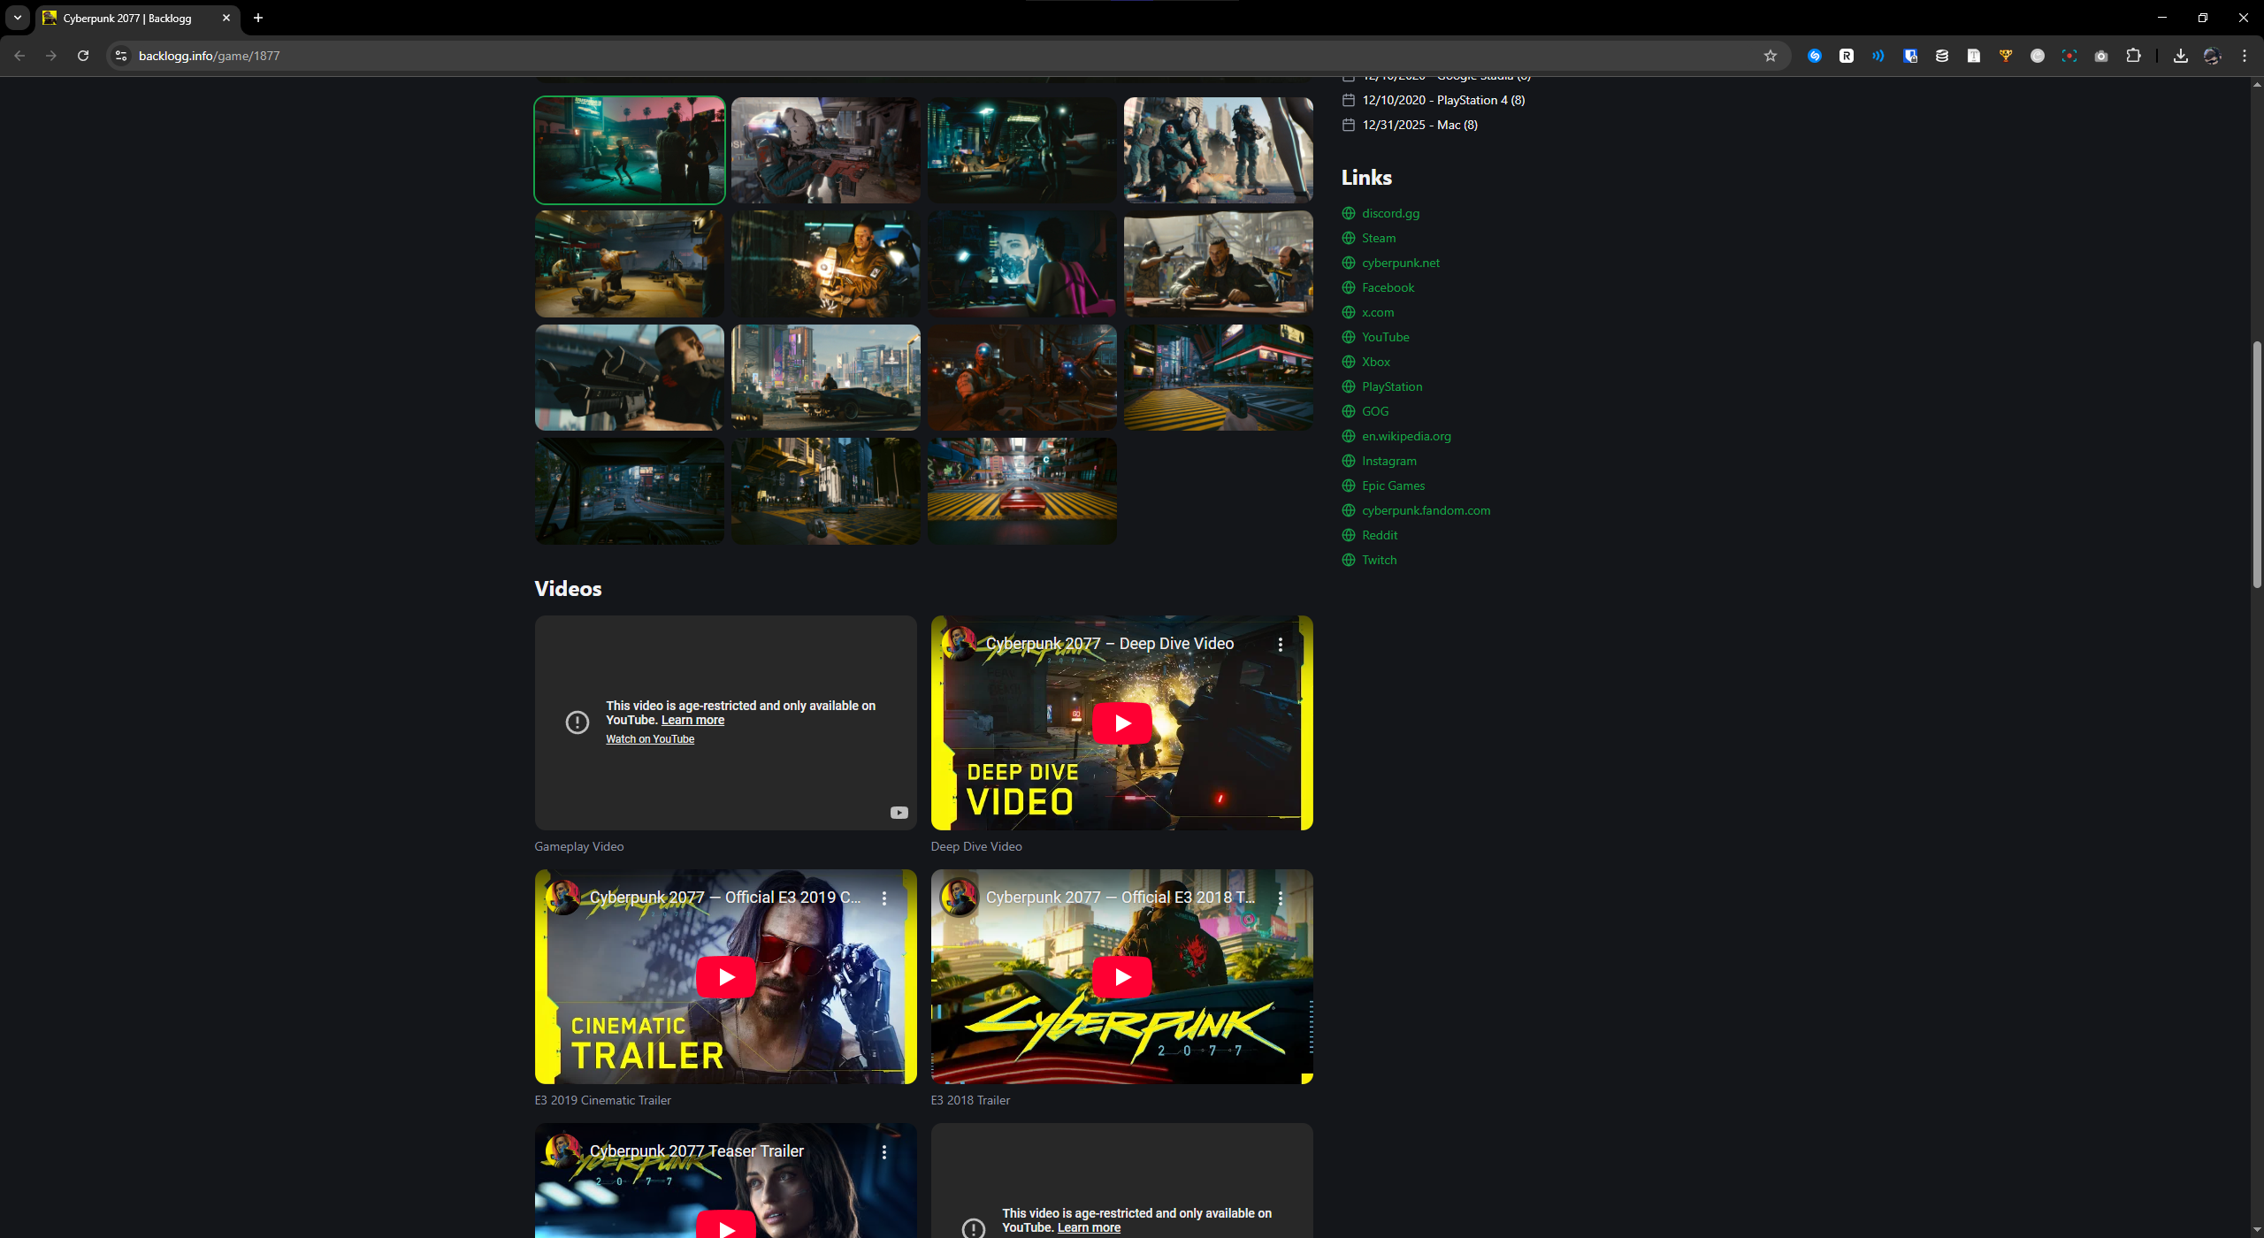Click the browser forward arrow icon
2264x1238 pixels.
pyautogui.click(x=51, y=56)
